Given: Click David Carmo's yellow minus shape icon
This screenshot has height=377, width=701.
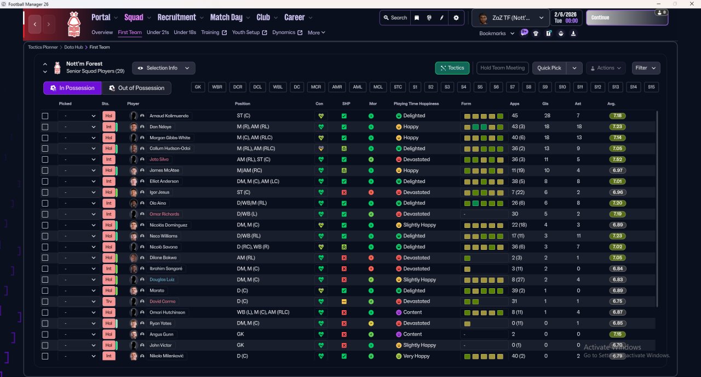Looking at the screenshot, I should 344,301.
